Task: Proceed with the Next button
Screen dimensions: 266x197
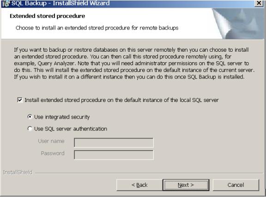Action: pos(186,185)
